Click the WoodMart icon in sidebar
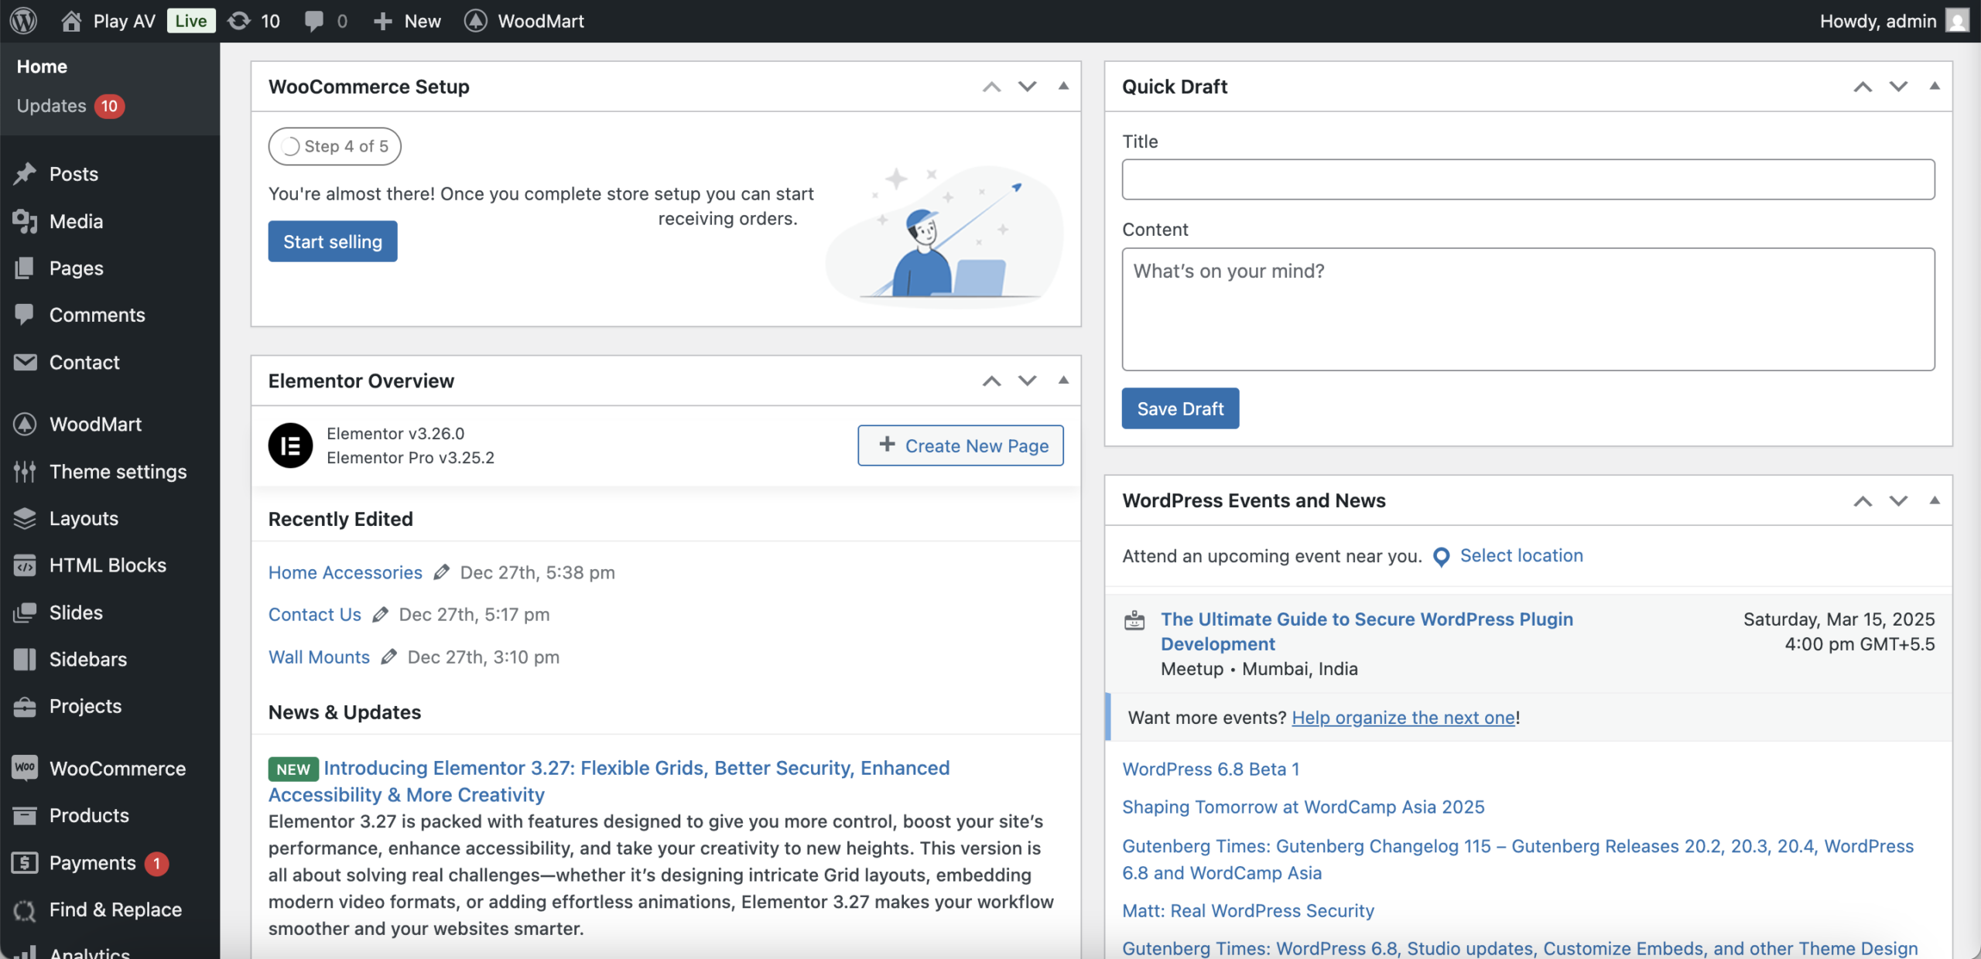This screenshot has height=959, width=1981. (25, 424)
